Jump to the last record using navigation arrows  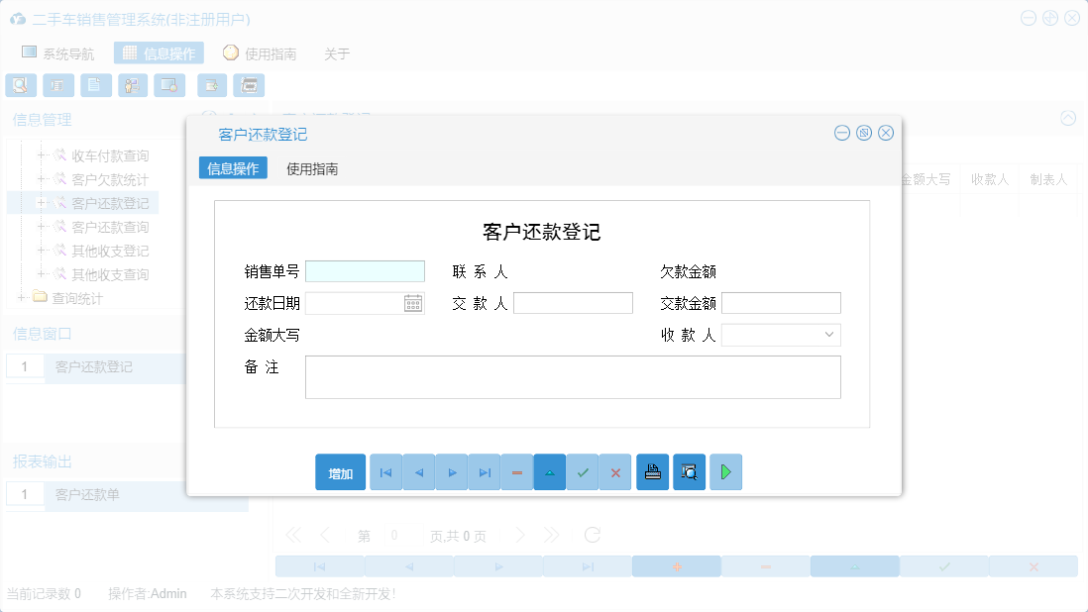pyautogui.click(x=484, y=472)
